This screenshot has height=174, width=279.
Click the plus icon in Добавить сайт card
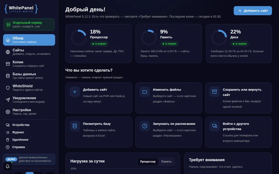point(75,92)
